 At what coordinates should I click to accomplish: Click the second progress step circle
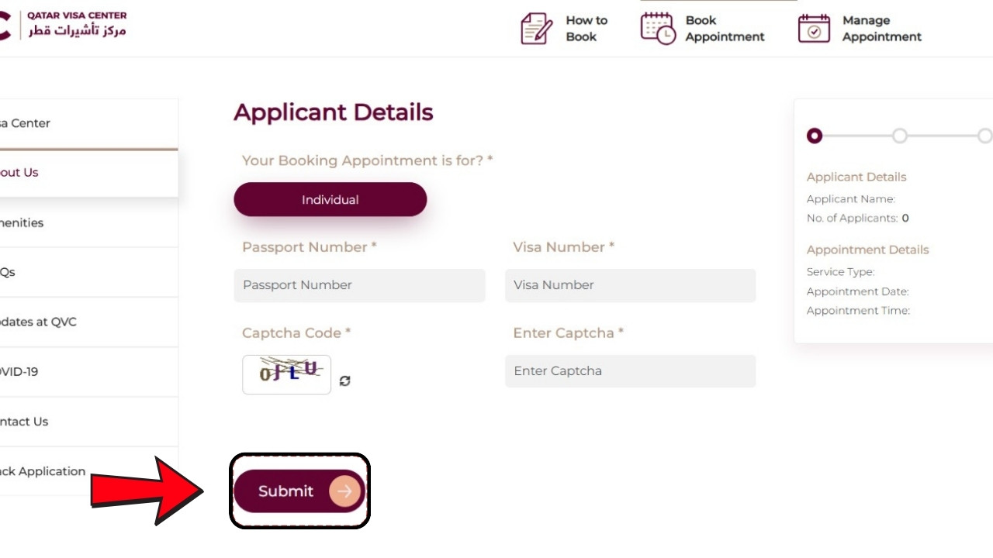(899, 136)
